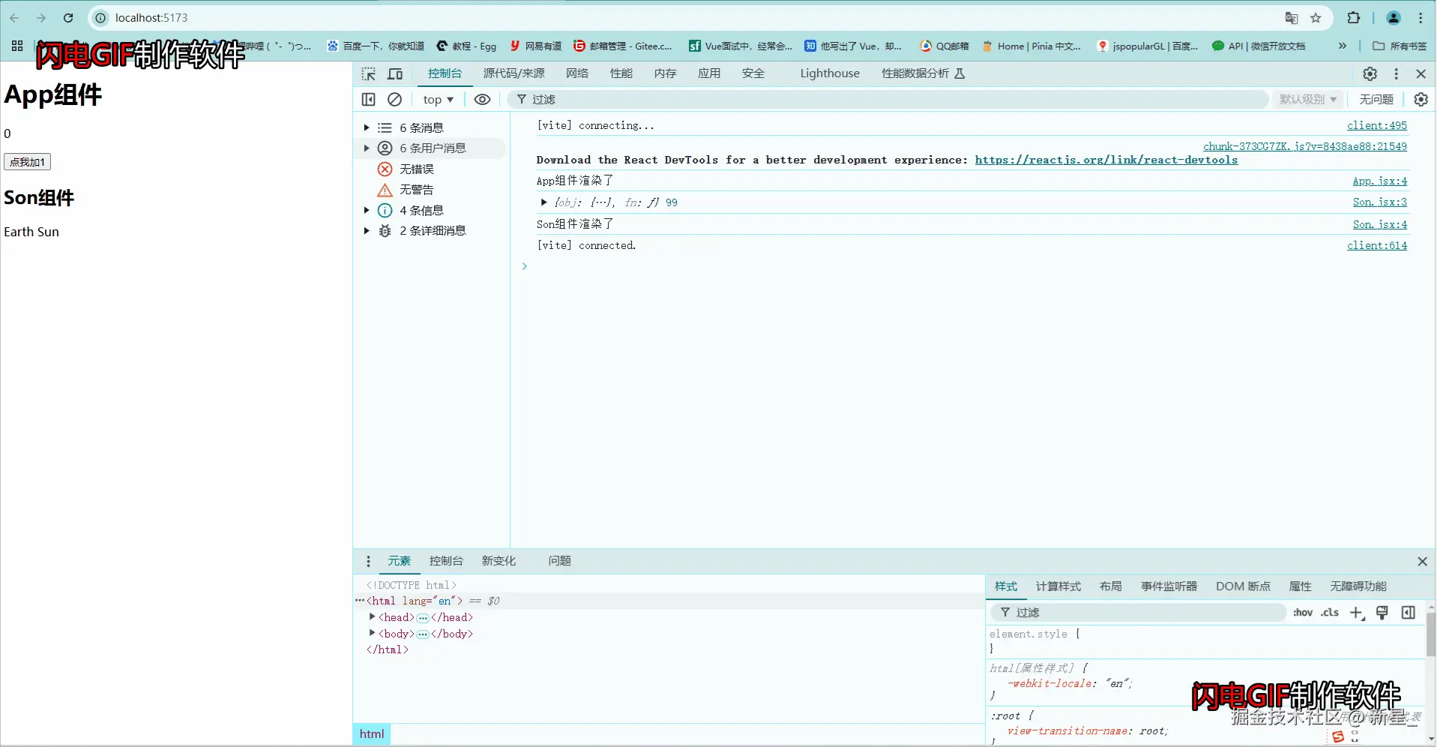Reload the page in Chrome

click(68, 18)
